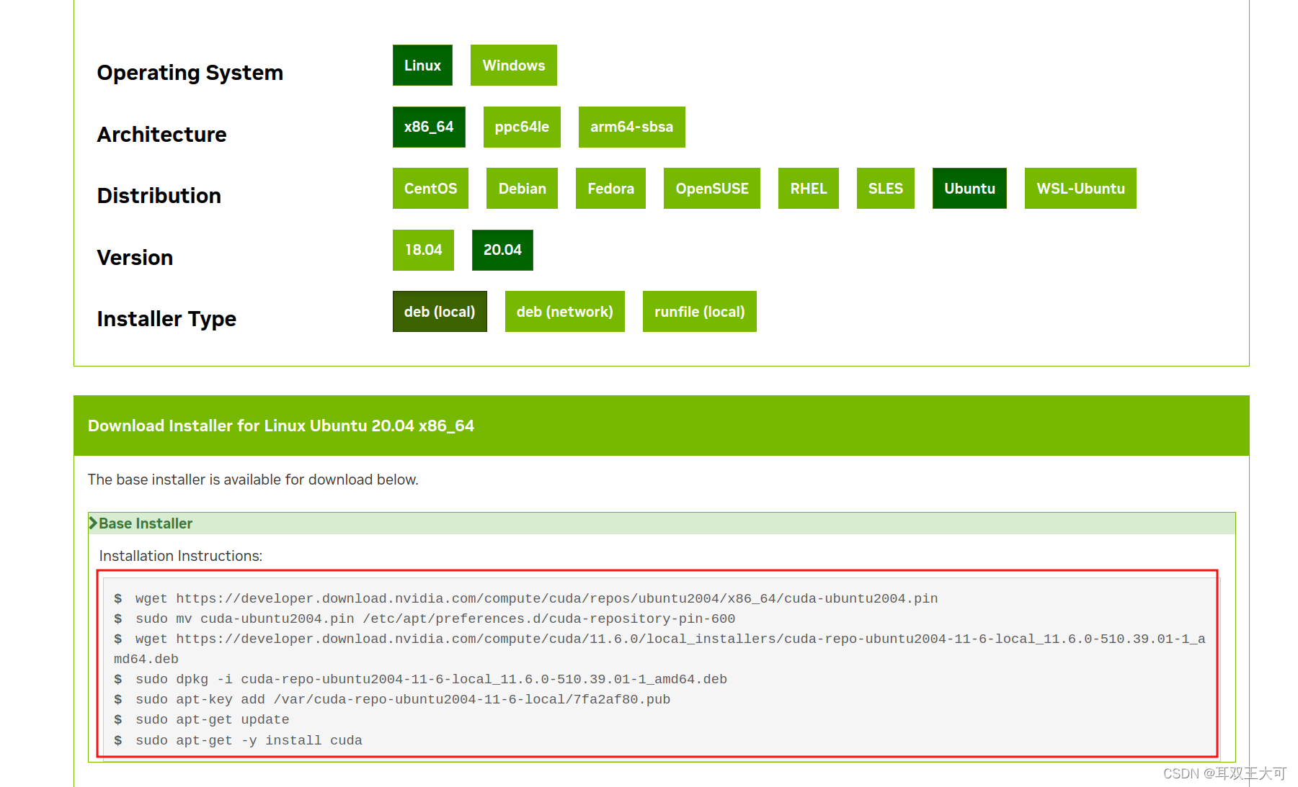
Task: Click the 'Distribution' label
Action: click(x=159, y=196)
